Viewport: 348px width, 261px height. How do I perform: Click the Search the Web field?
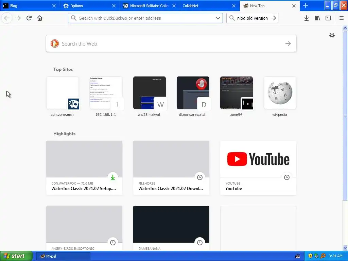pyautogui.click(x=171, y=43)
